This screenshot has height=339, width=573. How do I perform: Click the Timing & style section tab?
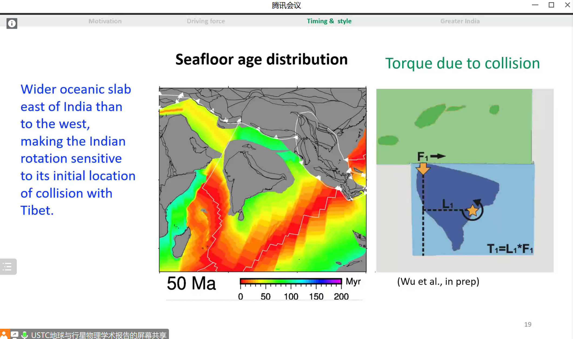(x=329, y=21)
